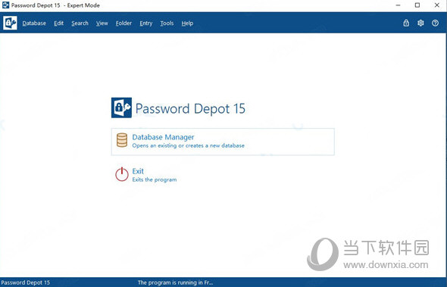Close the Password Depot window
447x287 pixels.
(436, 5)
